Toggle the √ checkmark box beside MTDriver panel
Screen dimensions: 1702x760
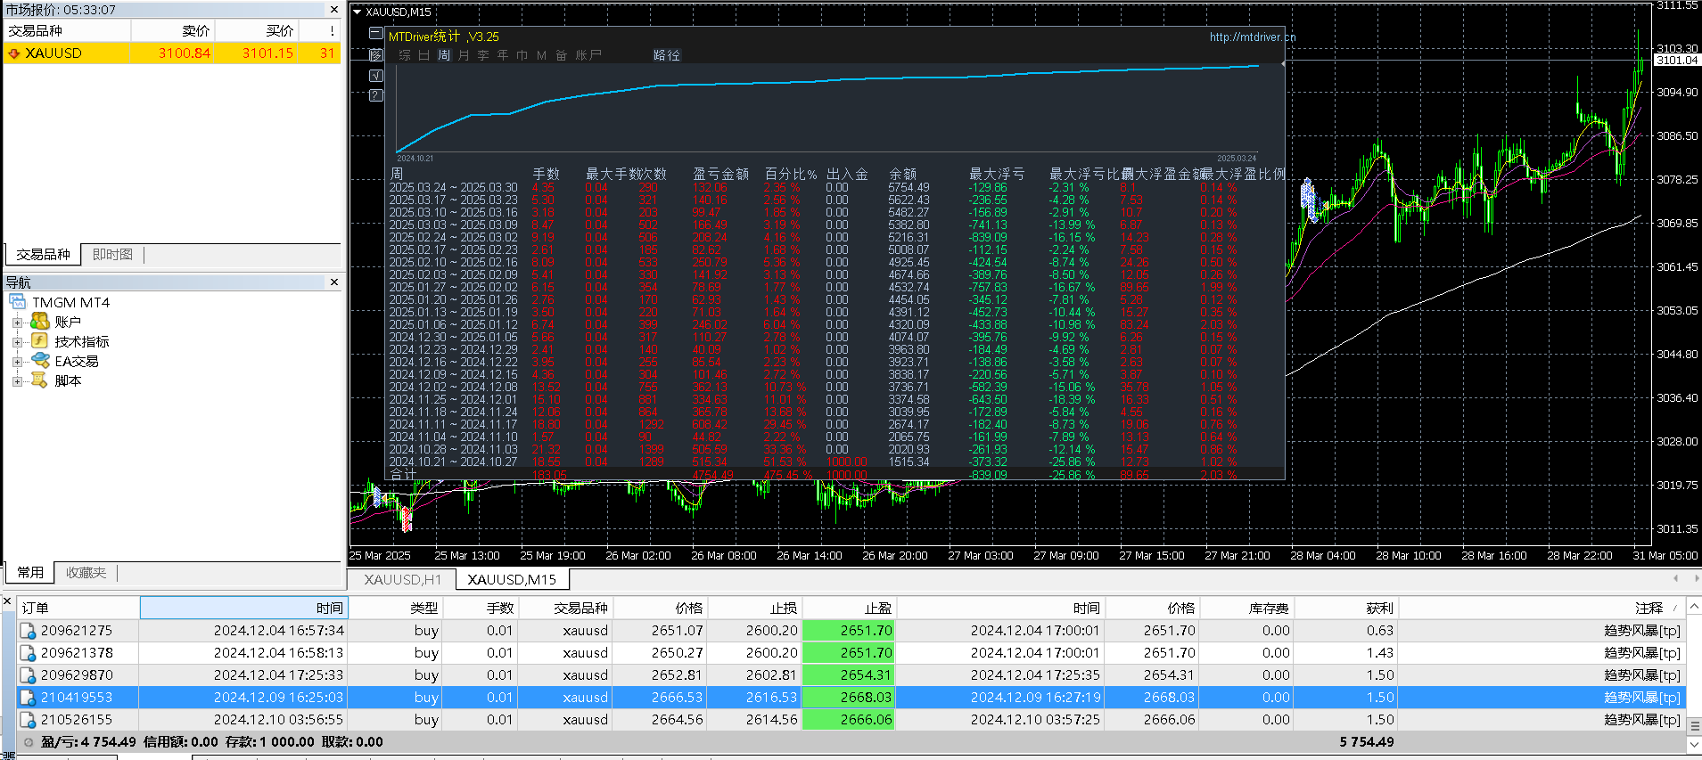tap(376, 75)
